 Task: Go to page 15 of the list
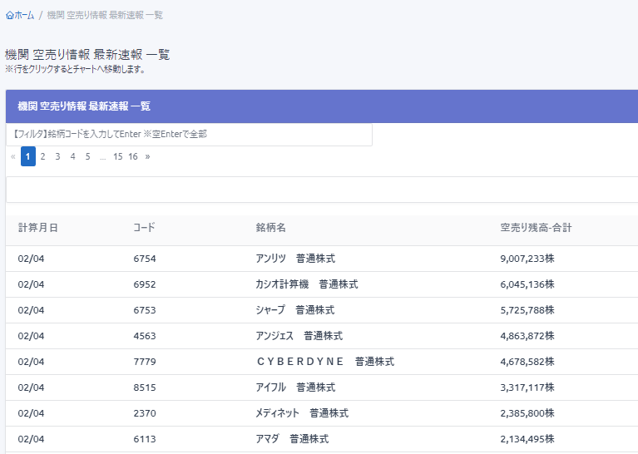118,156
